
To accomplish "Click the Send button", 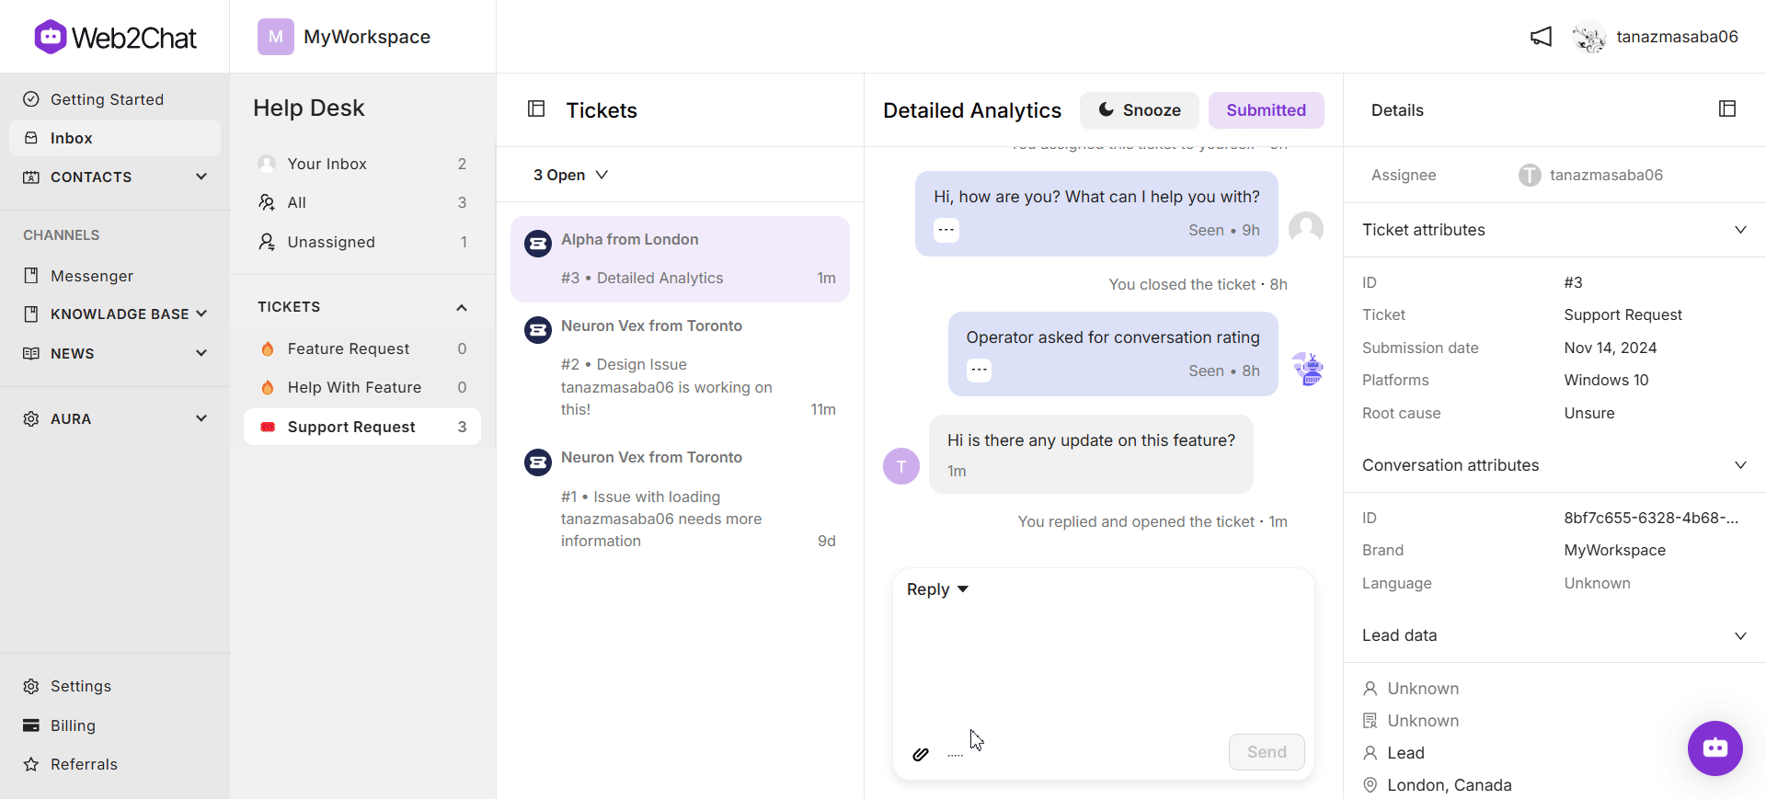I will [1267, 752].
